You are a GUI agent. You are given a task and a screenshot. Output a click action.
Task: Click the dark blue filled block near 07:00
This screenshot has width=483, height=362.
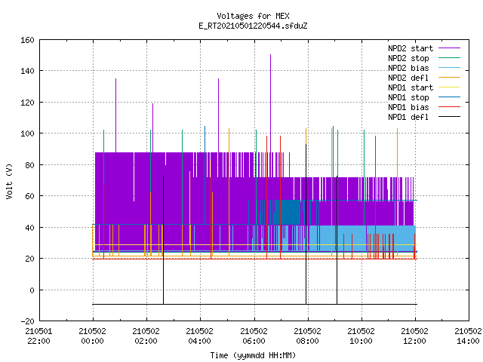287,212
